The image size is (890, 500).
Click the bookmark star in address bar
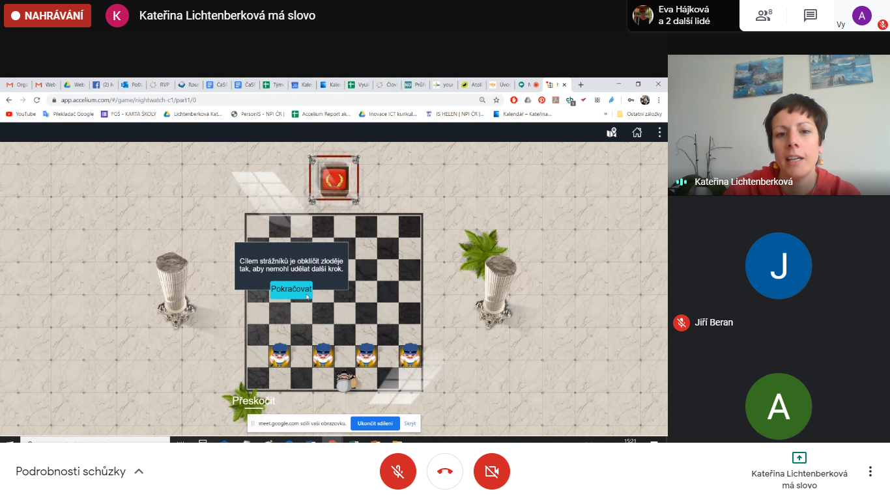pyautogui.click(x=496, y=100)
